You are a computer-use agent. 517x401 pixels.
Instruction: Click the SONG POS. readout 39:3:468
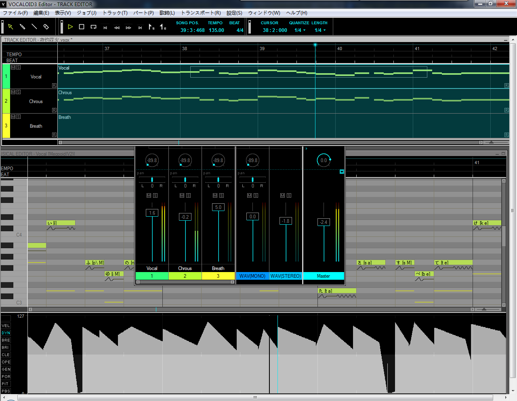[193, 30]
